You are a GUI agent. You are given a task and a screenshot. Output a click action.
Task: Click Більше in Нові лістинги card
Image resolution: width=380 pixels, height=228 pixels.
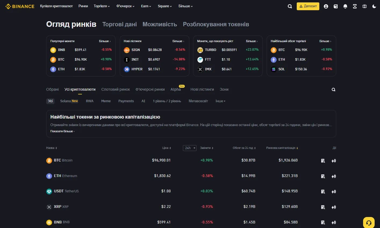[x=179, y=41]
